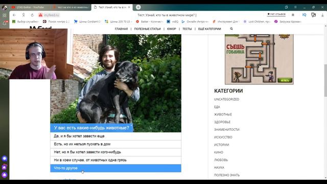Open the browser menu hamburger icon
The width and height of the screenshot is (327, 184).
295,7
